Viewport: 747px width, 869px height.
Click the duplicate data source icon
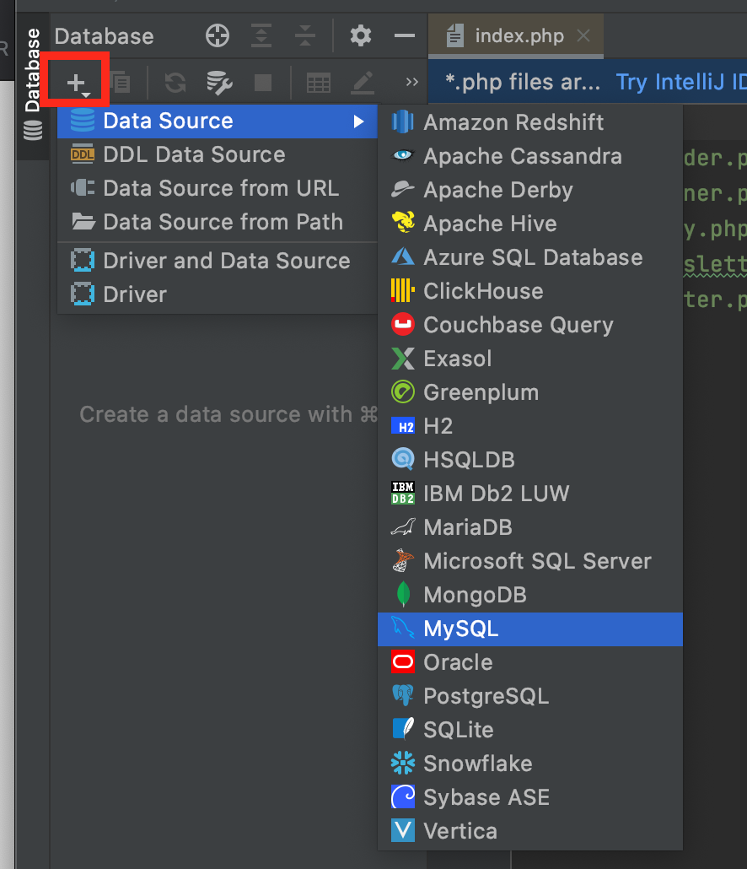(x=120, y=83)
